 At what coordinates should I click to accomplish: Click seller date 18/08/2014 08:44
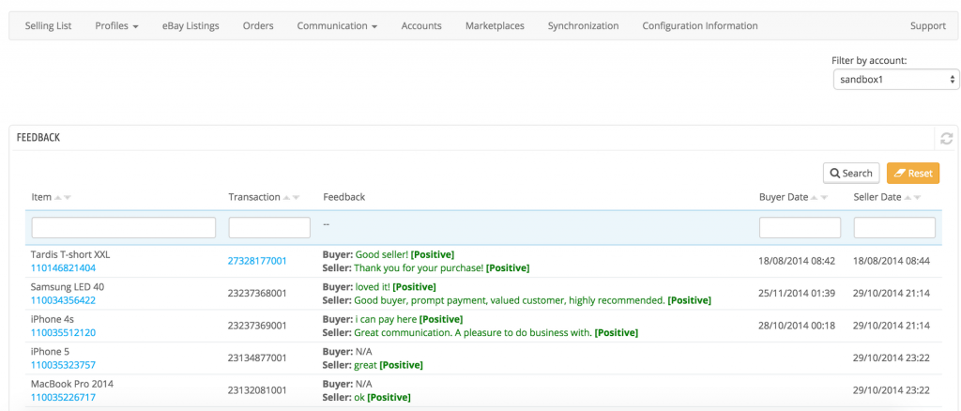point(892,261)
